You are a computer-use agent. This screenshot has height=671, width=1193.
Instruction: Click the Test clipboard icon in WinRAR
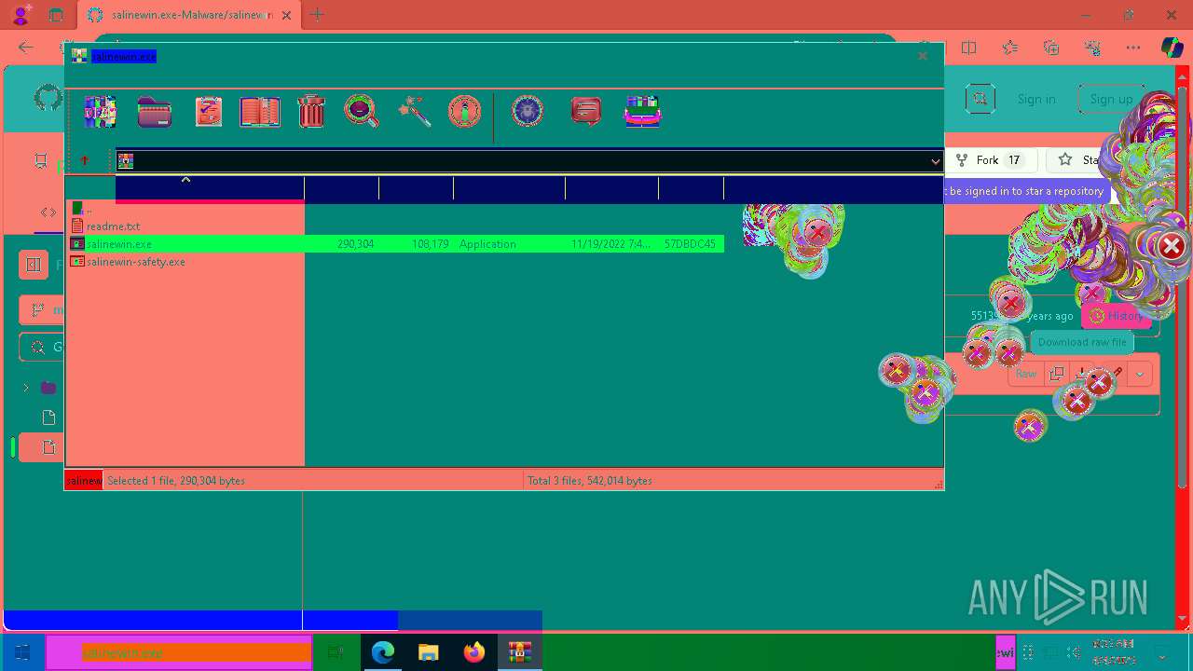click(209, 112)
